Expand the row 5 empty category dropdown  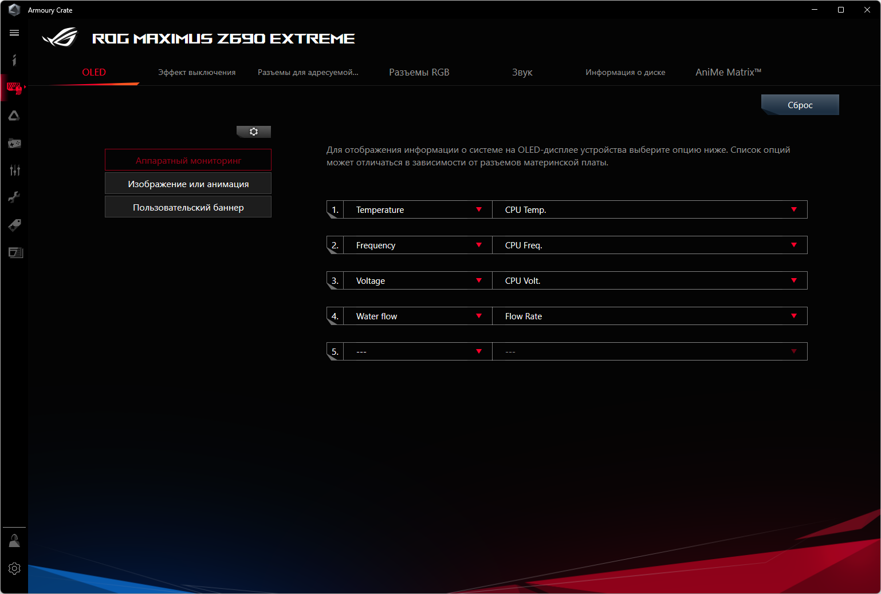tap(418, 351)
